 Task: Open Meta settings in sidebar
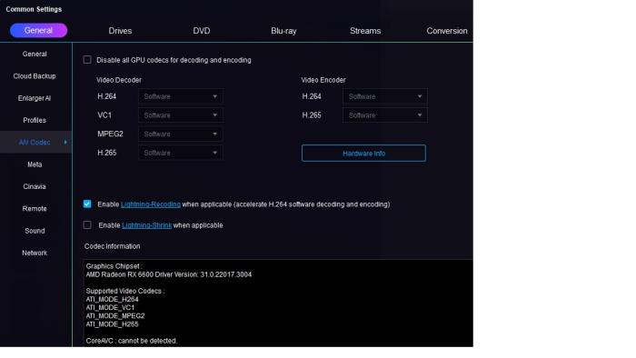tap(35, 164)
